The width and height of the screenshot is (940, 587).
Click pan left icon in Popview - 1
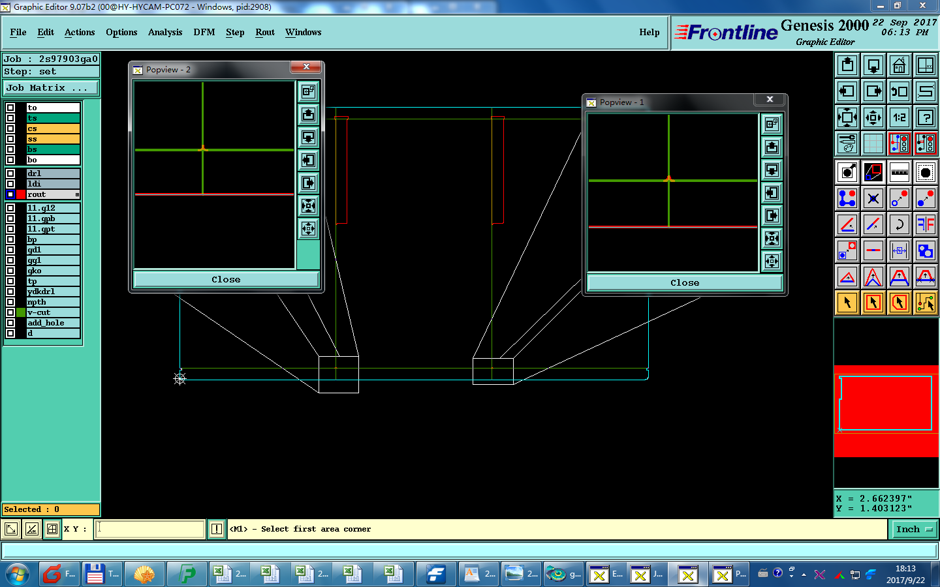point(772,193)
